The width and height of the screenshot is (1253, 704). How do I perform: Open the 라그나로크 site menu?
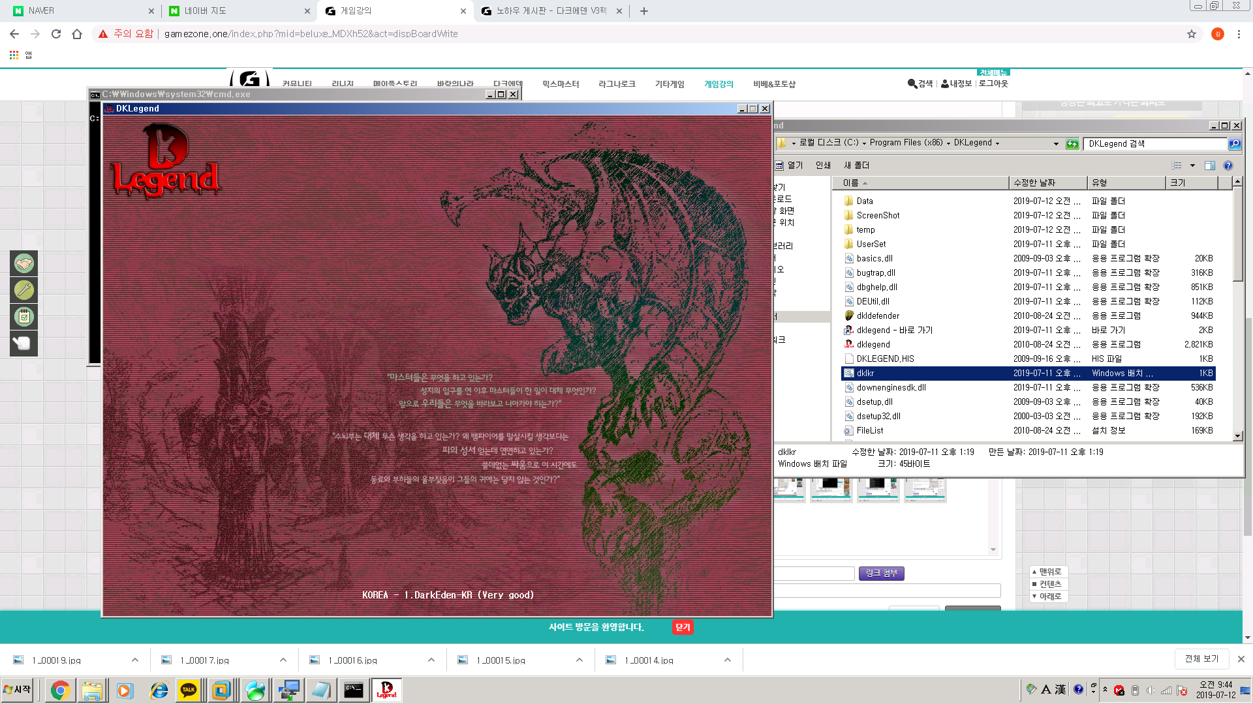[617, 84]
